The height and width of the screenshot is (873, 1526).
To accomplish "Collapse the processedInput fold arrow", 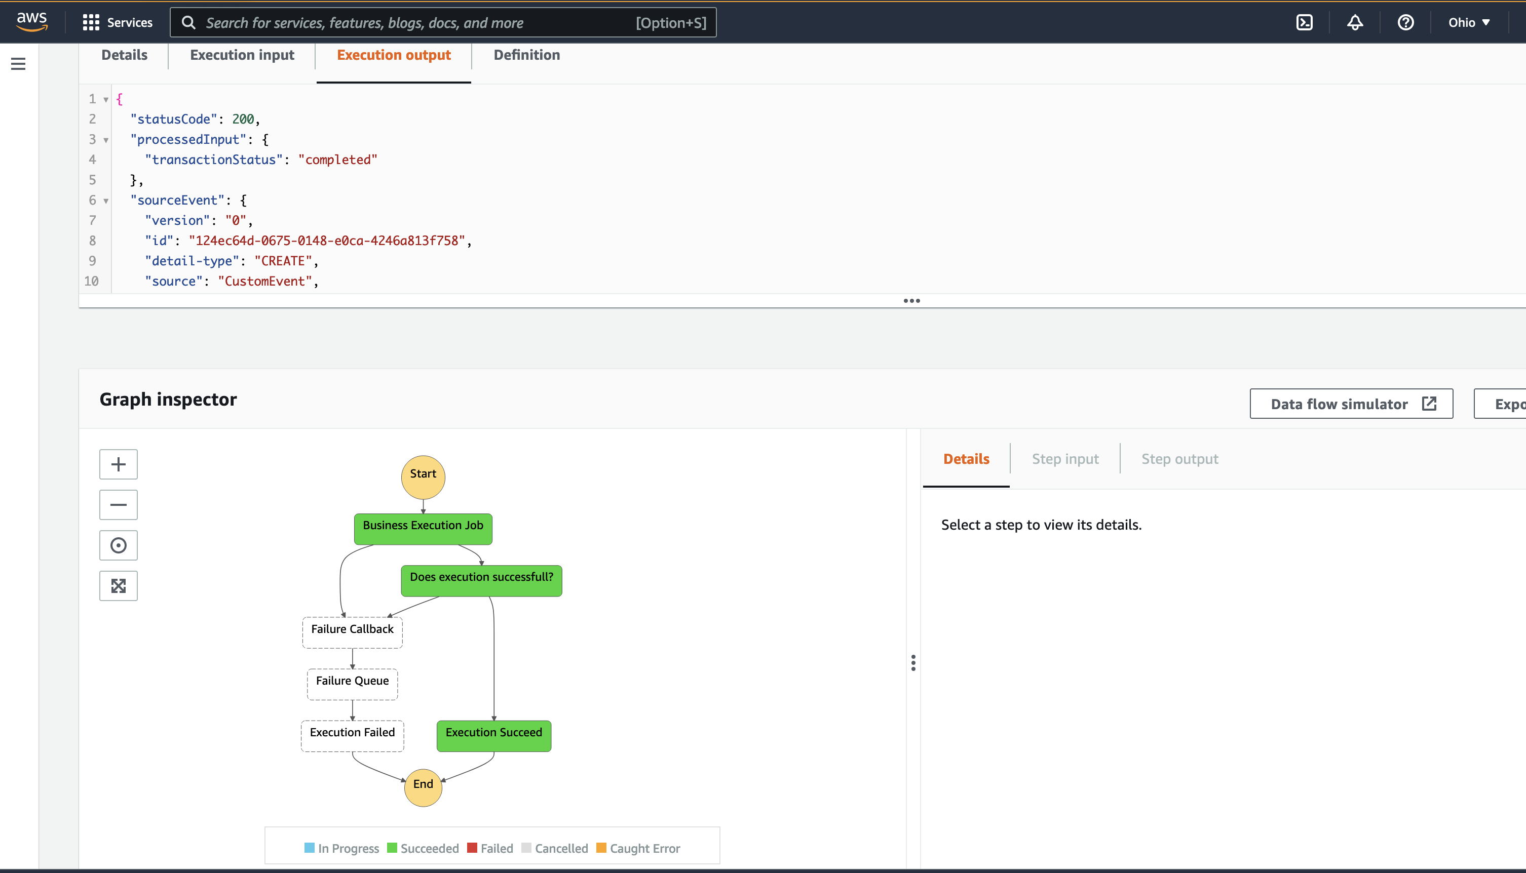I will click(x=106, y=140).
